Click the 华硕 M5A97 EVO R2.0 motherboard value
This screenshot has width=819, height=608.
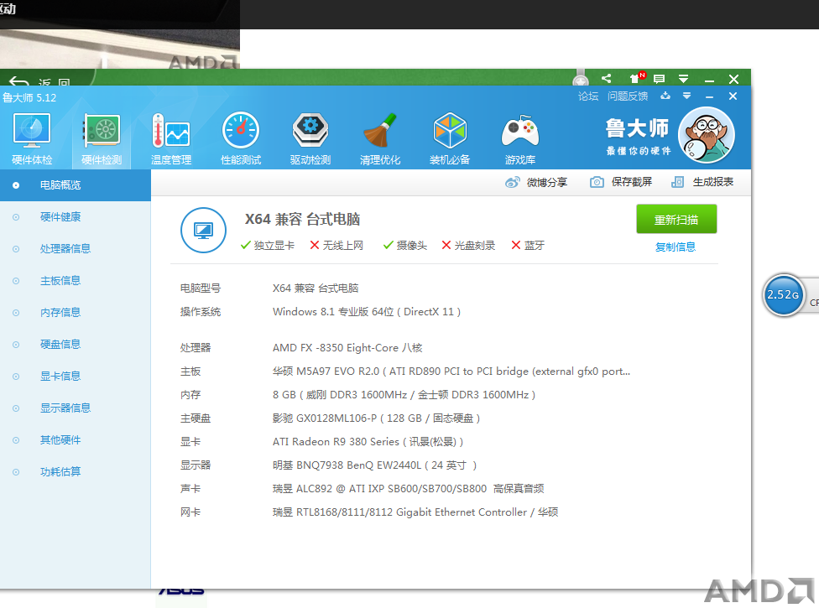pyautogui.click(x=451, y=372)
